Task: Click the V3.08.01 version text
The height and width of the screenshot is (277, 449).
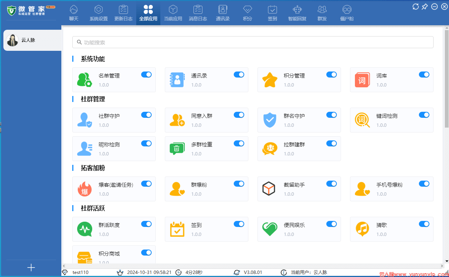Action: tap(253, 272)
